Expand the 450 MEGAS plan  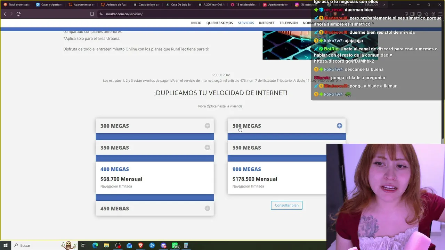[x=155, y=208]
